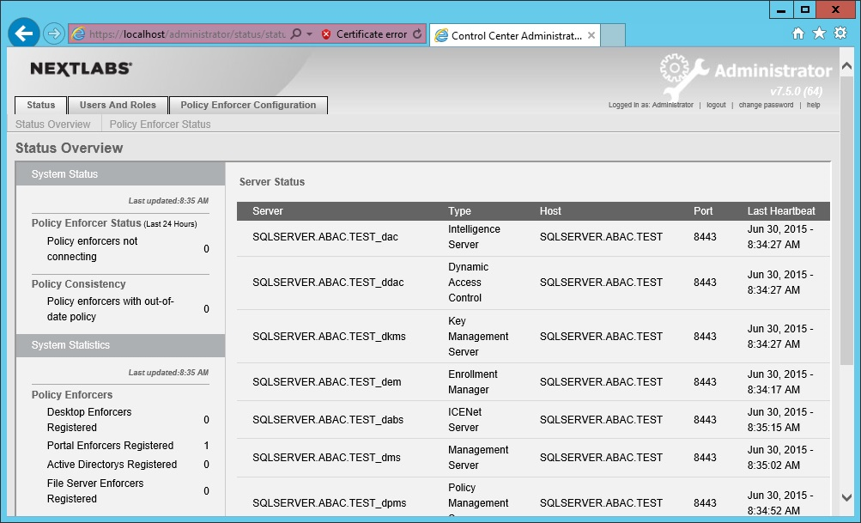Open the browser Home icon

[797, 33]
